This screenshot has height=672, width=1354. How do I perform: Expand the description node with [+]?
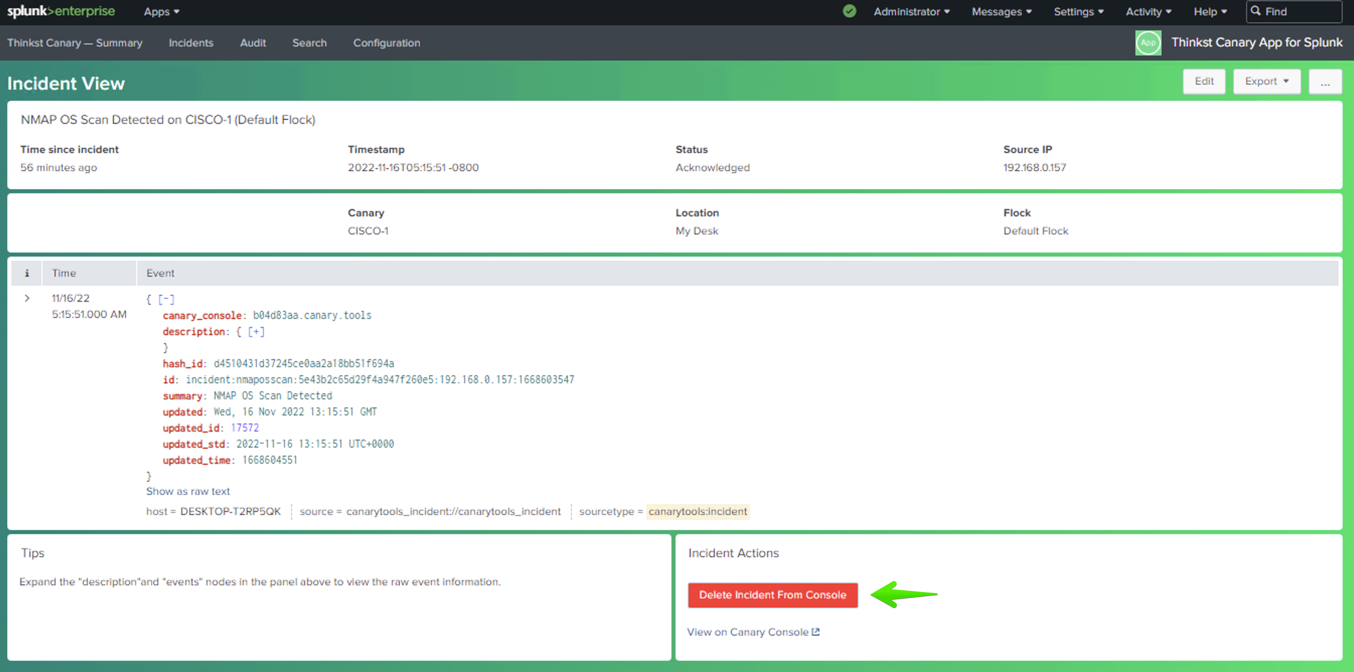(256, 331)
